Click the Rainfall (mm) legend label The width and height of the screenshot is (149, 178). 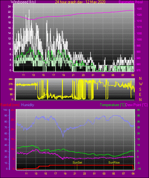[x=10, y=105]
